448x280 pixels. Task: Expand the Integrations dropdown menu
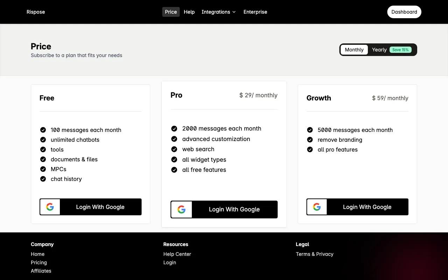point(219,12)
